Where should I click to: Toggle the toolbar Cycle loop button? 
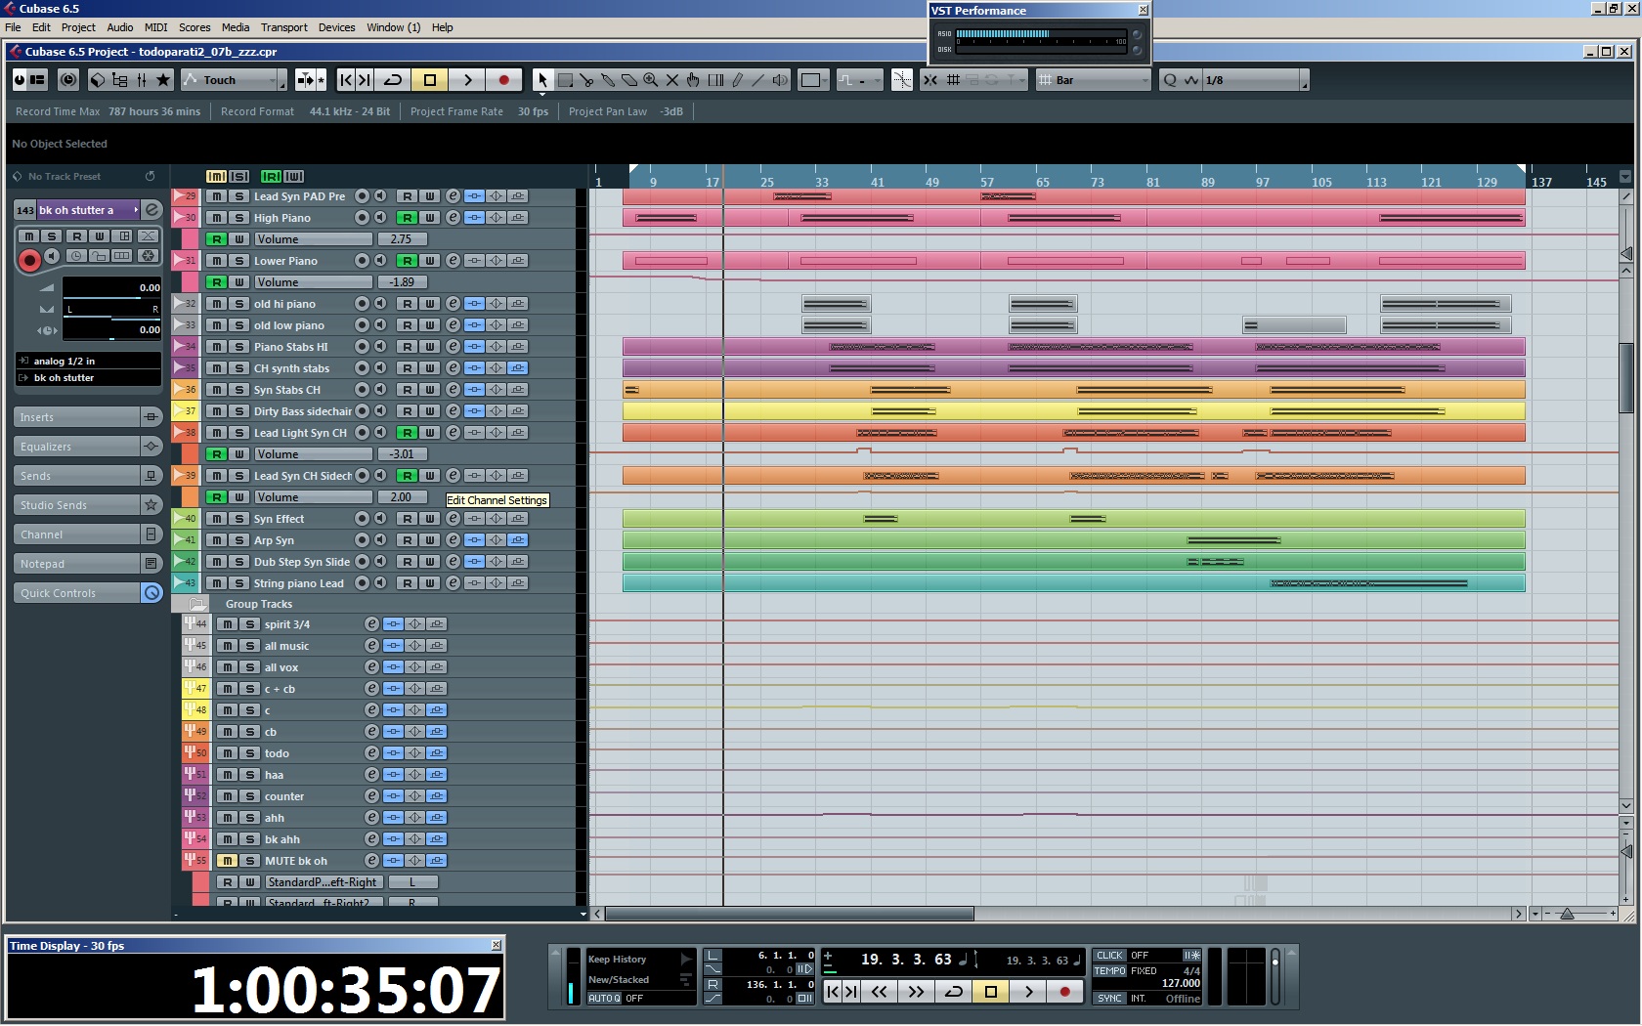pos(393,80)
